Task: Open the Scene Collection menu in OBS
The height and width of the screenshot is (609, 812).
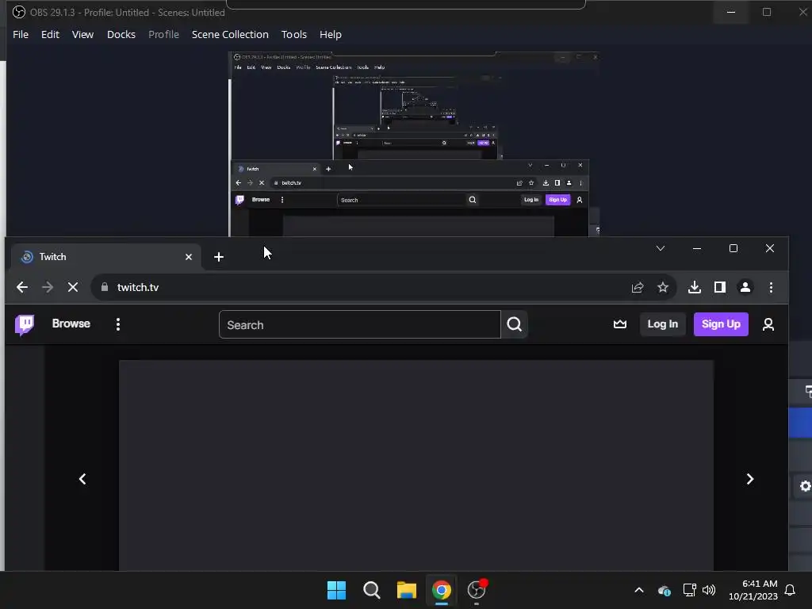Action: [x=230, y=34]
